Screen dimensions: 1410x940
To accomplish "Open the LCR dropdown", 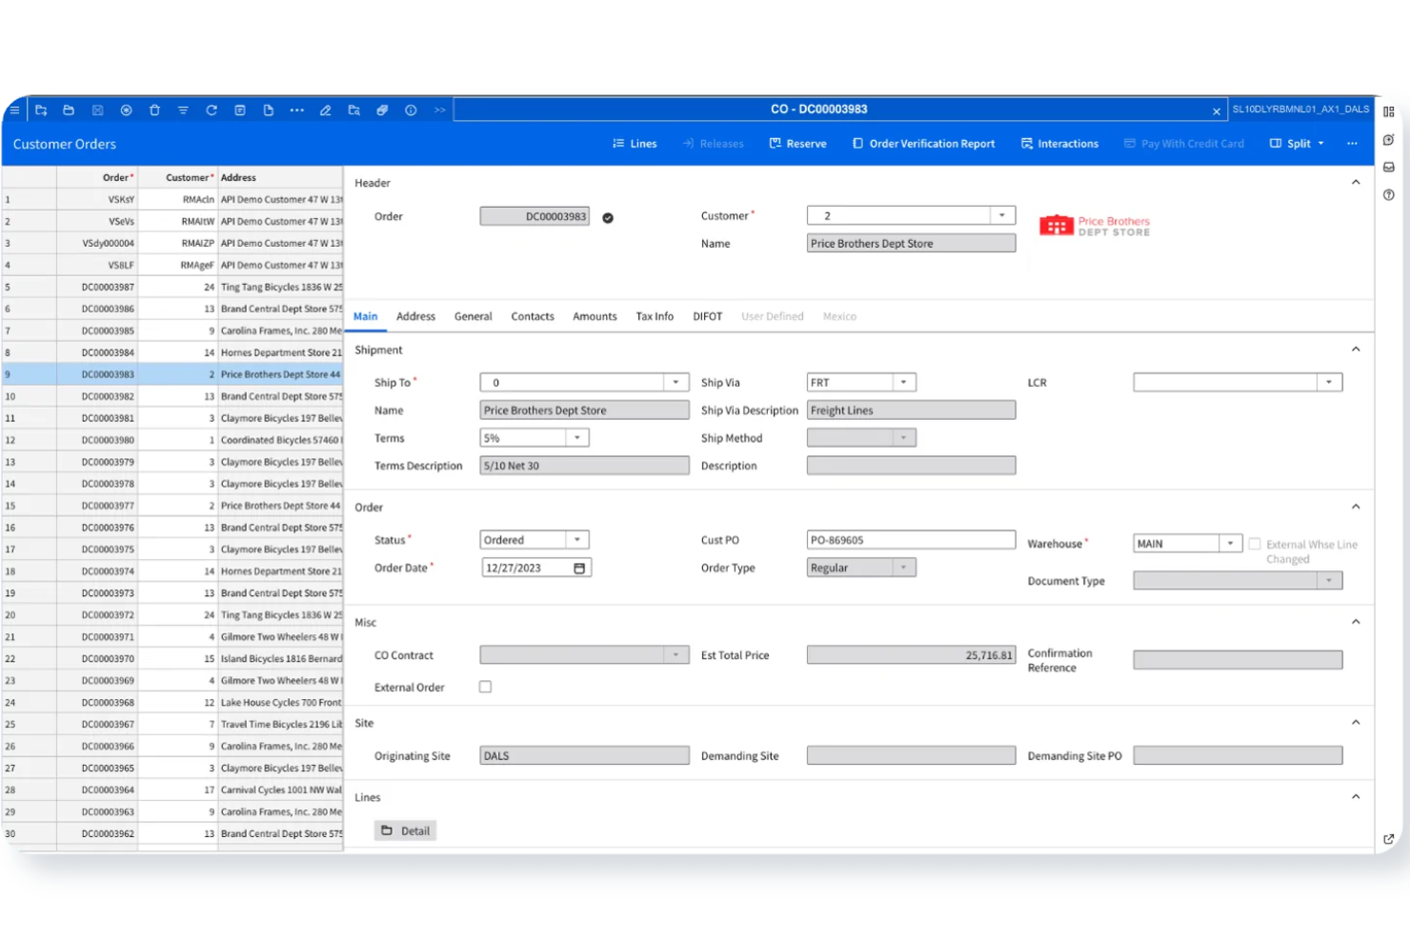I will click(1329, 383).
